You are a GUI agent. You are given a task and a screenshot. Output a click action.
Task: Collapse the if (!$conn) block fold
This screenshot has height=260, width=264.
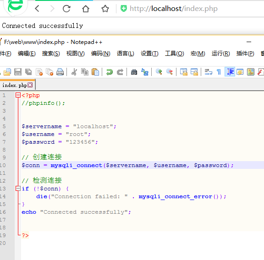click(x=18, y=188)
